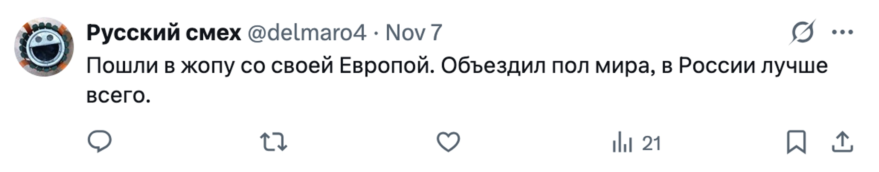Click the reply speech bubble icon
Image resolution: width=879 pixels, height=172 pixels.
(x=100, y=142)
